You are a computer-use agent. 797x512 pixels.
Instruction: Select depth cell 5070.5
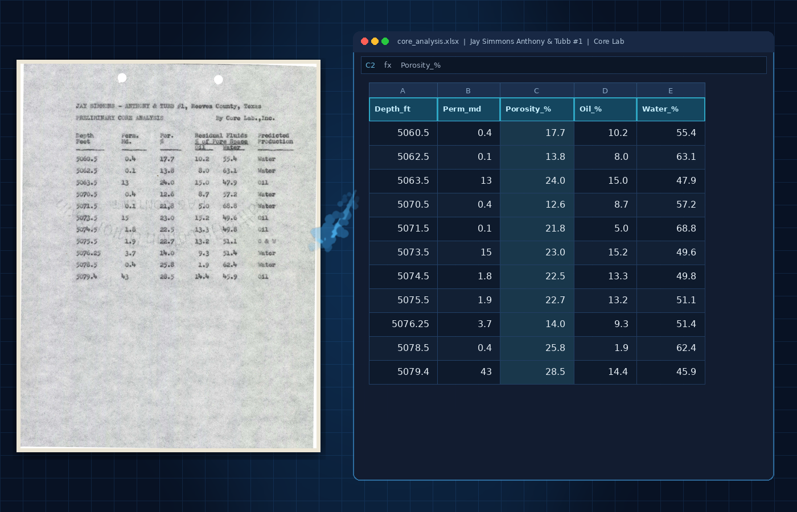403,205
